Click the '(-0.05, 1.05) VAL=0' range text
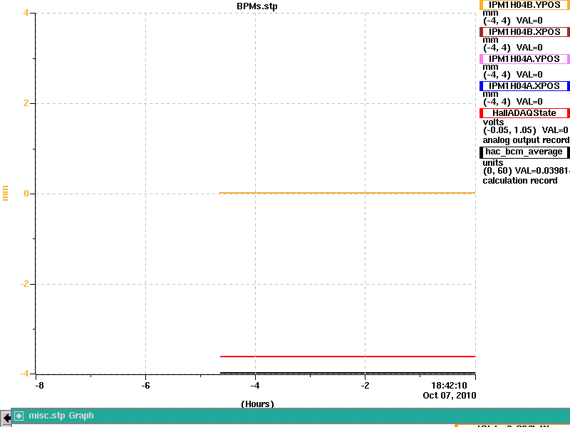This screenshot has width=570, height=427. (526, 130)
